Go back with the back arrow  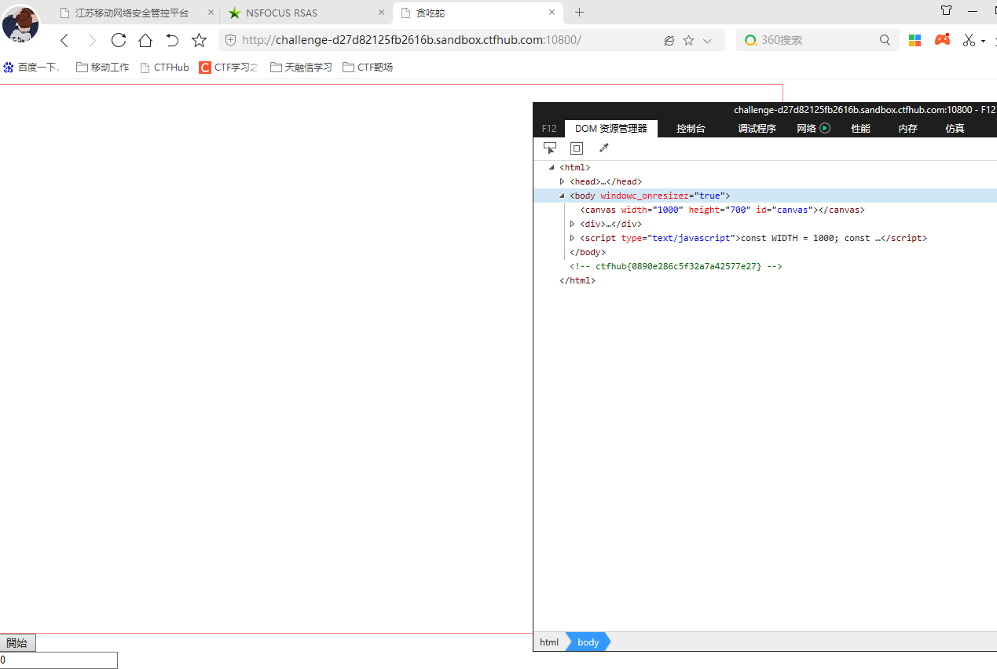64,41
